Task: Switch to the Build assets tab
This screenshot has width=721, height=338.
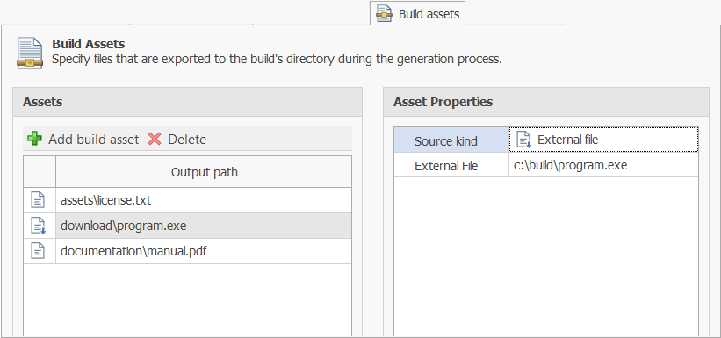Action: pyautogui.click(x=417, y=14)
